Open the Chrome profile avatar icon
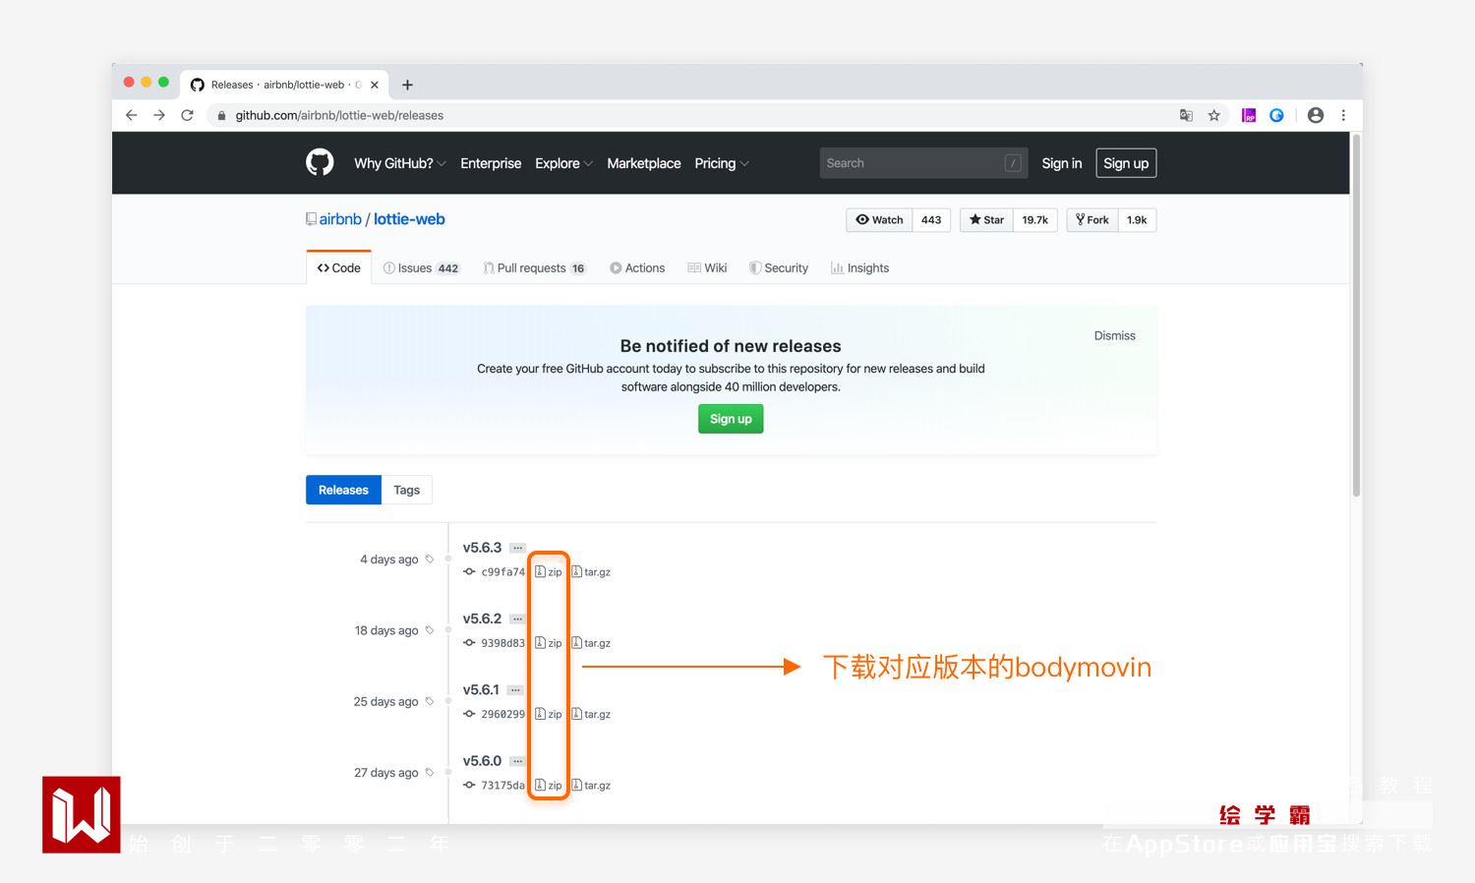This screenshot has height=883, width=1475. coord(1316,115)
